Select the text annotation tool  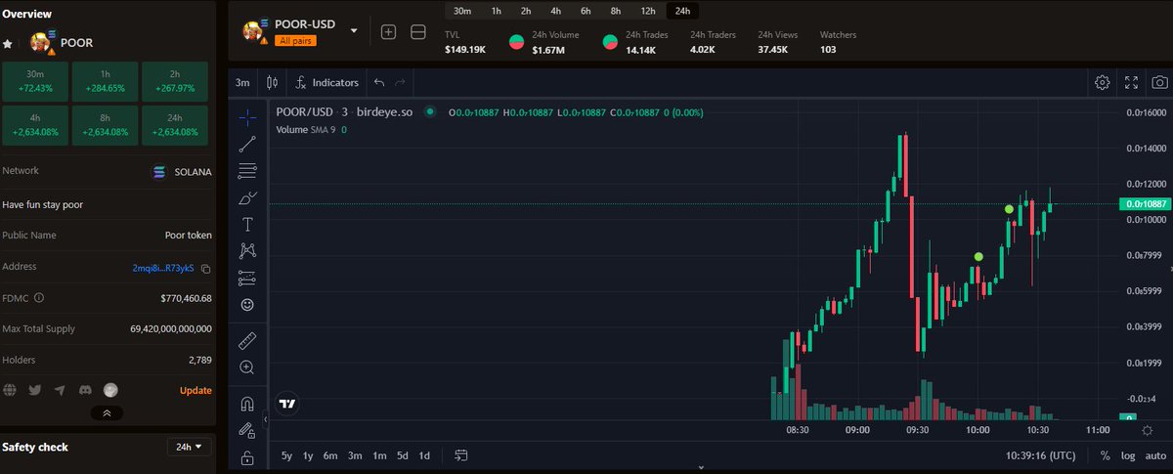(247, 224)
